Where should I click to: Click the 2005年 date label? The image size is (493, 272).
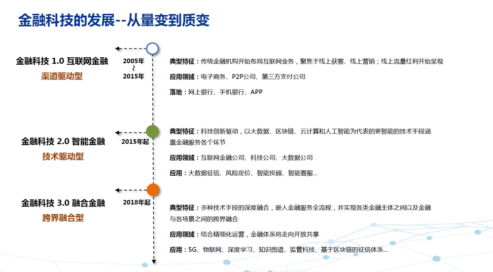point(134,61)
